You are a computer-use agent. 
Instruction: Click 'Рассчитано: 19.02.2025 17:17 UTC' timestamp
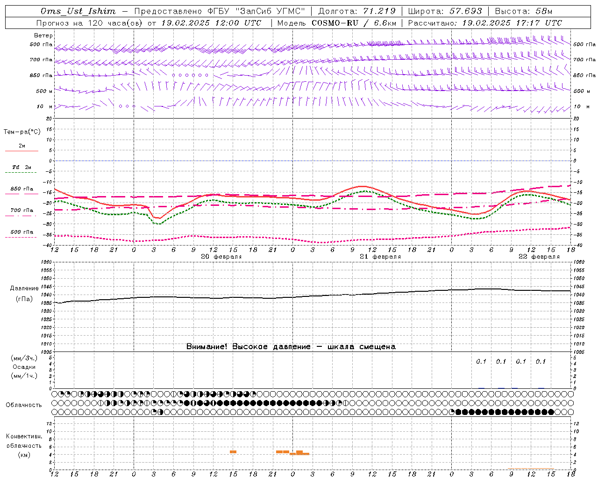pyautogui.click(x=485, y=23)
